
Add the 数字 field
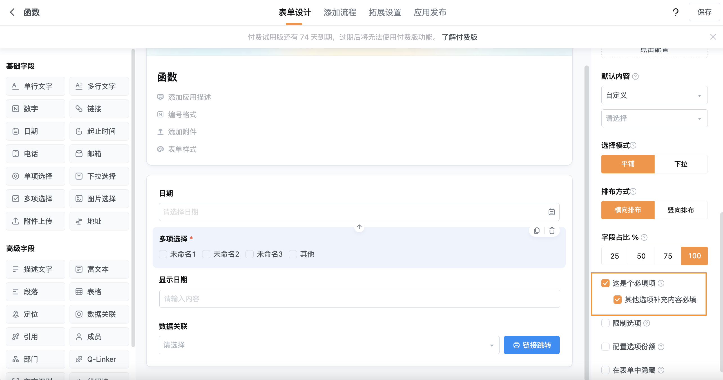35,108
